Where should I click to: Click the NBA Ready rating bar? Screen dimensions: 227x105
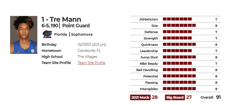[x=177, y=63]
